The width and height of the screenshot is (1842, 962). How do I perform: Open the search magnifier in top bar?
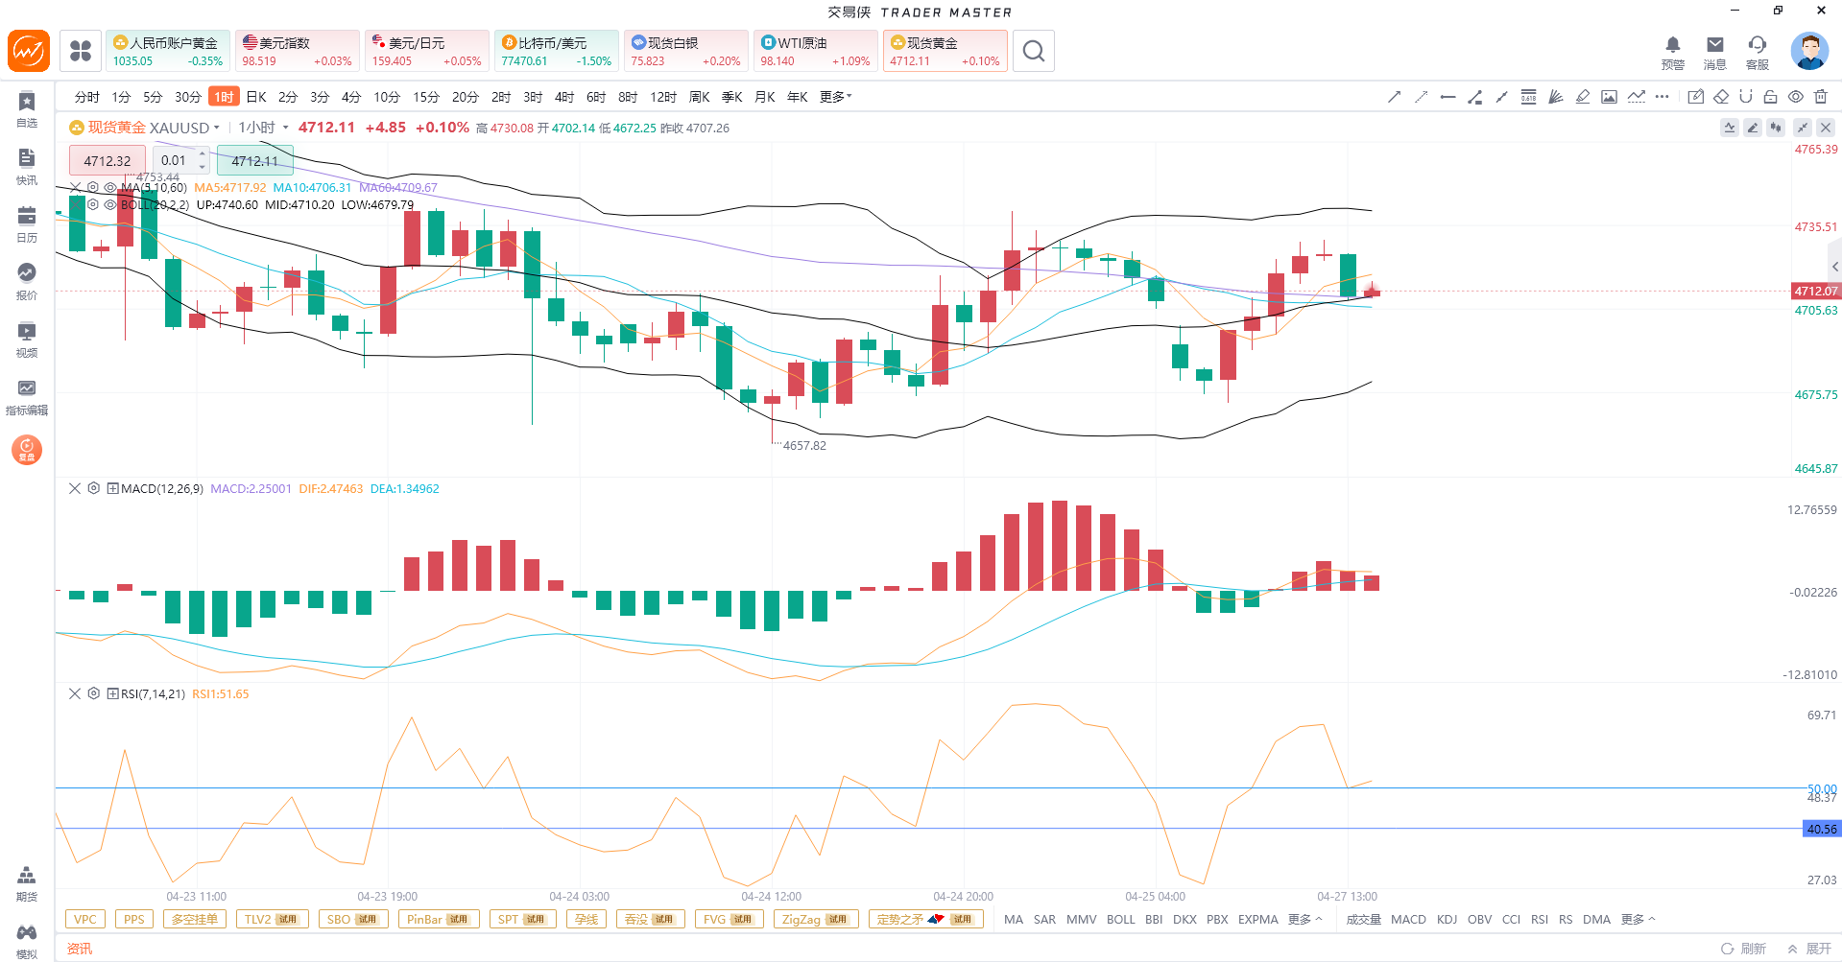click(x=1033, y=51)
